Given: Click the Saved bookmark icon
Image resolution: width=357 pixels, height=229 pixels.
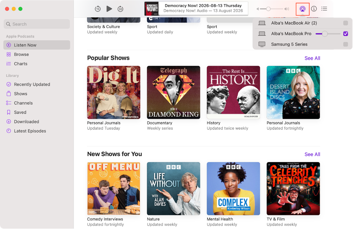Looking at the screenshot, I should coord(9,112).
